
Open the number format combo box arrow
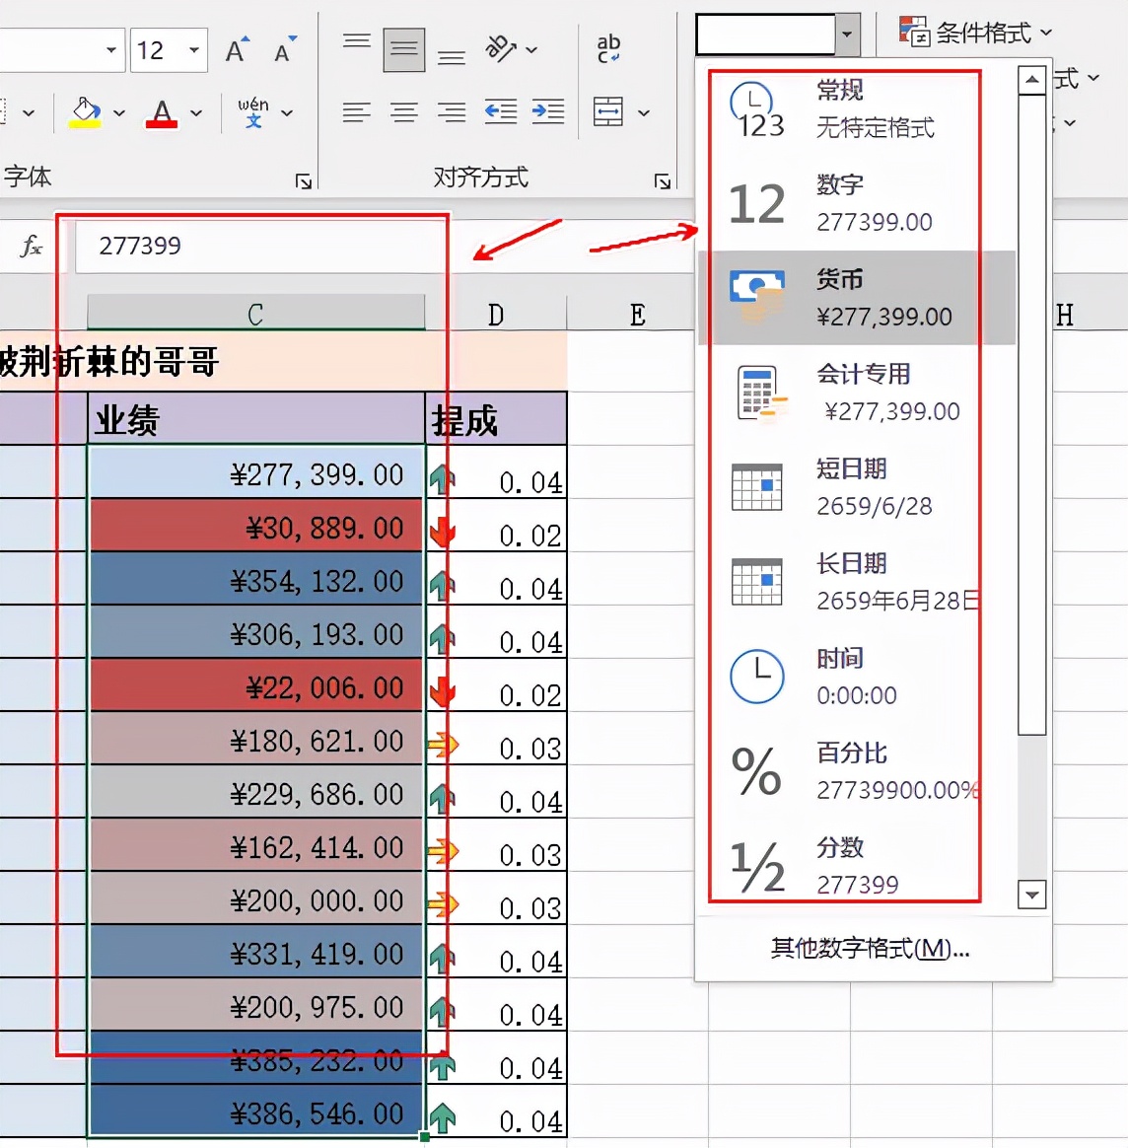pos(848,35)
